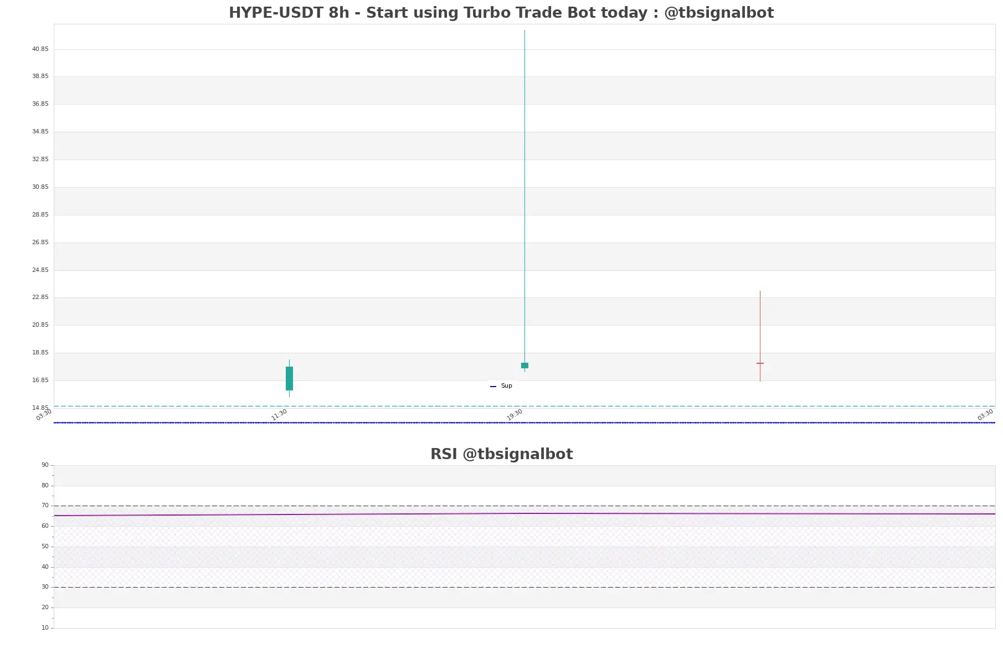This screenshot has height=669, width=1003.
Task: Click the 34.85 price axis label
Action: 40,132
